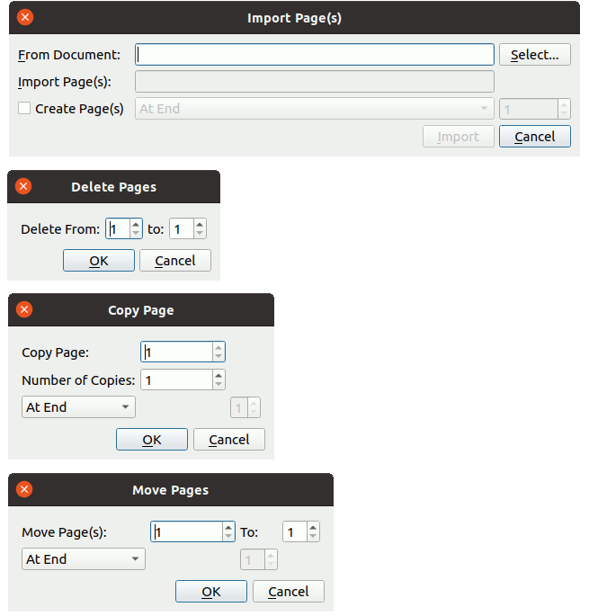
Task: Close the Import Page(s) dialog window
Action: click(x=25, y=17)
